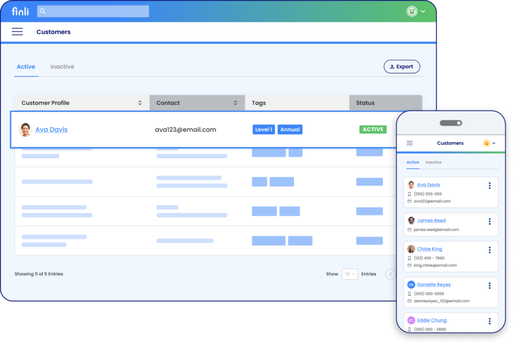
Task: Click the search magnifier icon
Action: tap(43, 11)
